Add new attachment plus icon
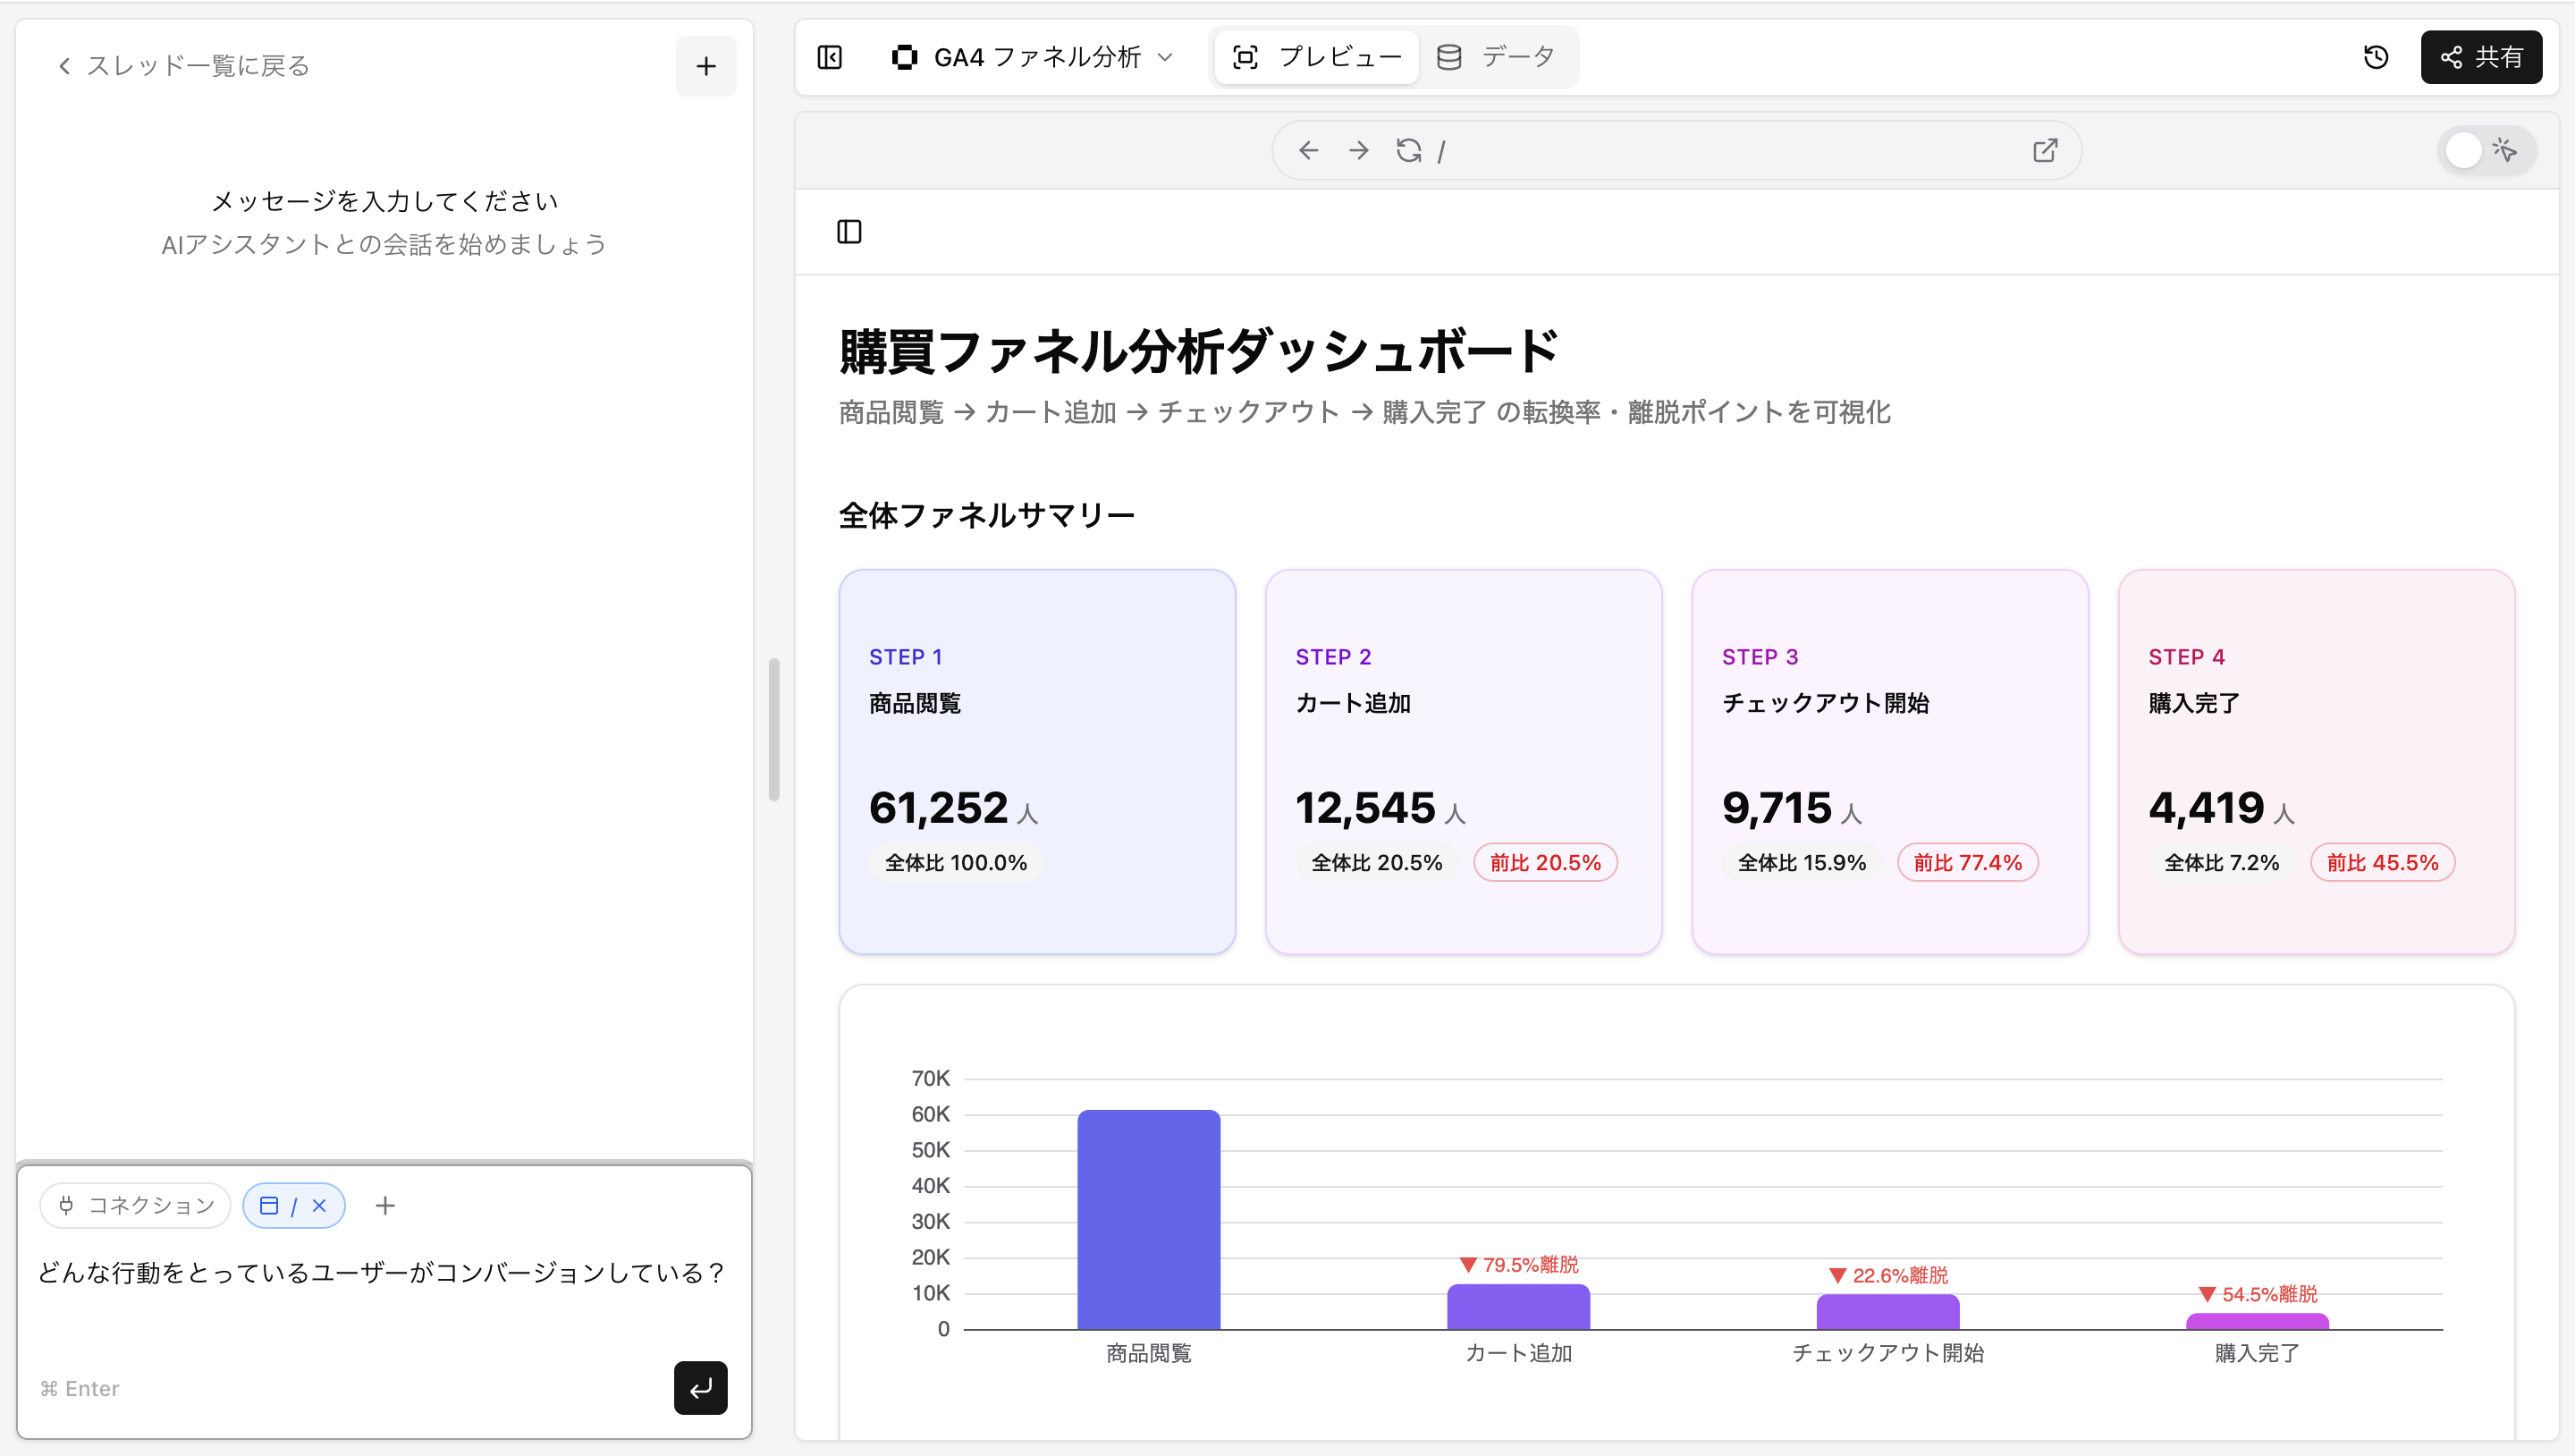This screenshot has height=1456, width=2575. 384,1206
